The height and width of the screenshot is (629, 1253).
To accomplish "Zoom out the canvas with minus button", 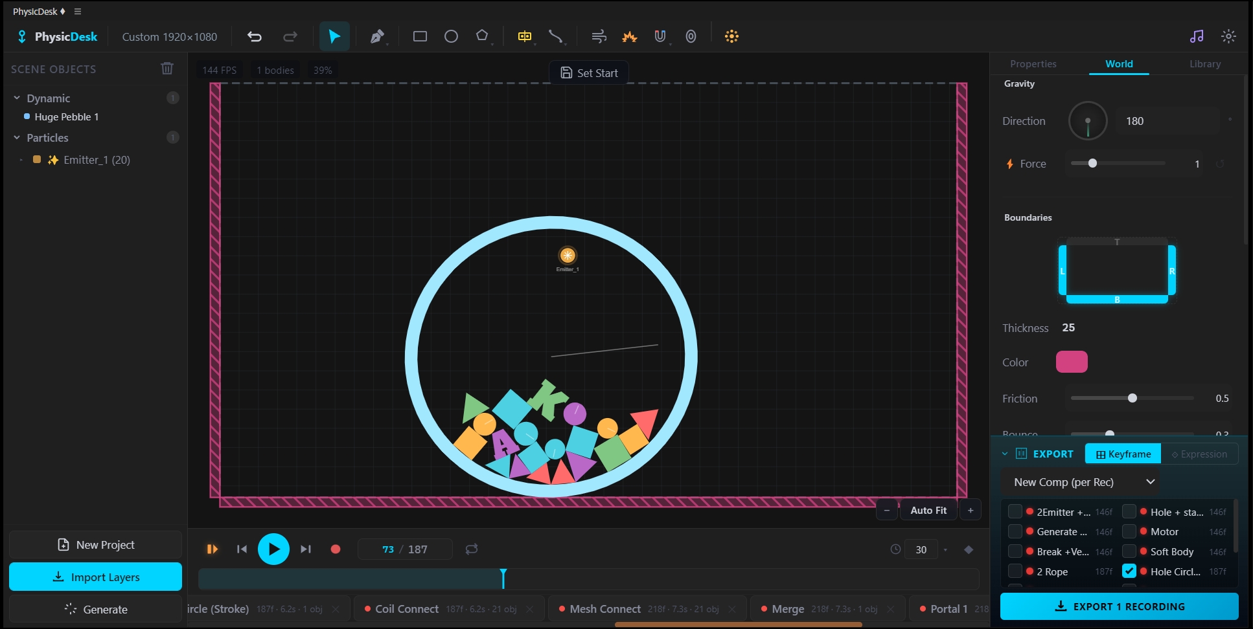I will (887, 510).
